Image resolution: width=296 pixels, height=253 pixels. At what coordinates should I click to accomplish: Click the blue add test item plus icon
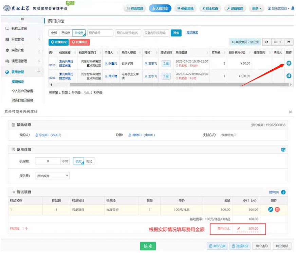(283, 192)
